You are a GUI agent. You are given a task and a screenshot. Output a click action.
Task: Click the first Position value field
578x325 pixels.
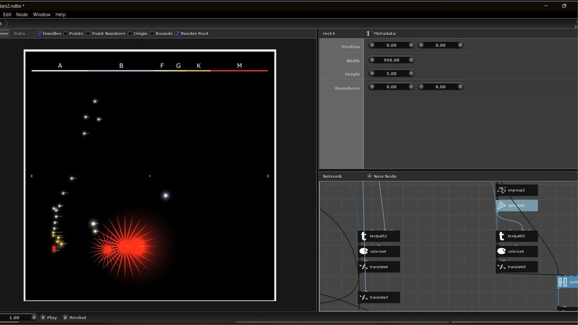click(x=391, y=46)
